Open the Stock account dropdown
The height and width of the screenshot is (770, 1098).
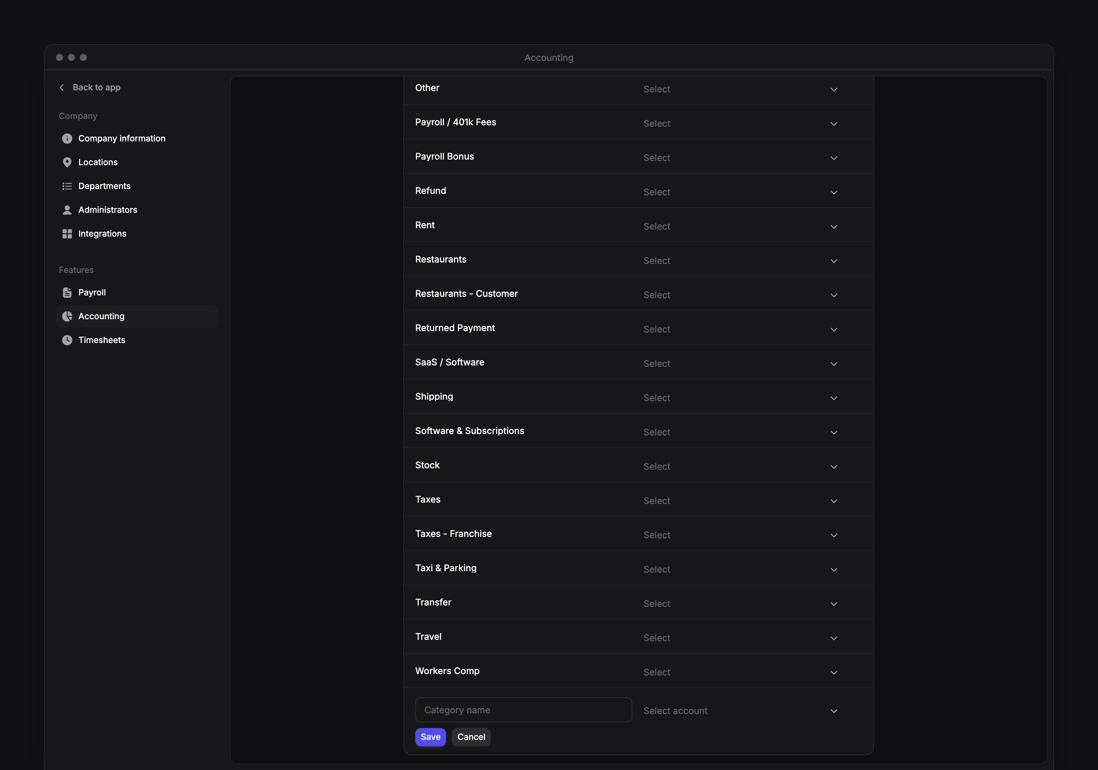[740, 467]
